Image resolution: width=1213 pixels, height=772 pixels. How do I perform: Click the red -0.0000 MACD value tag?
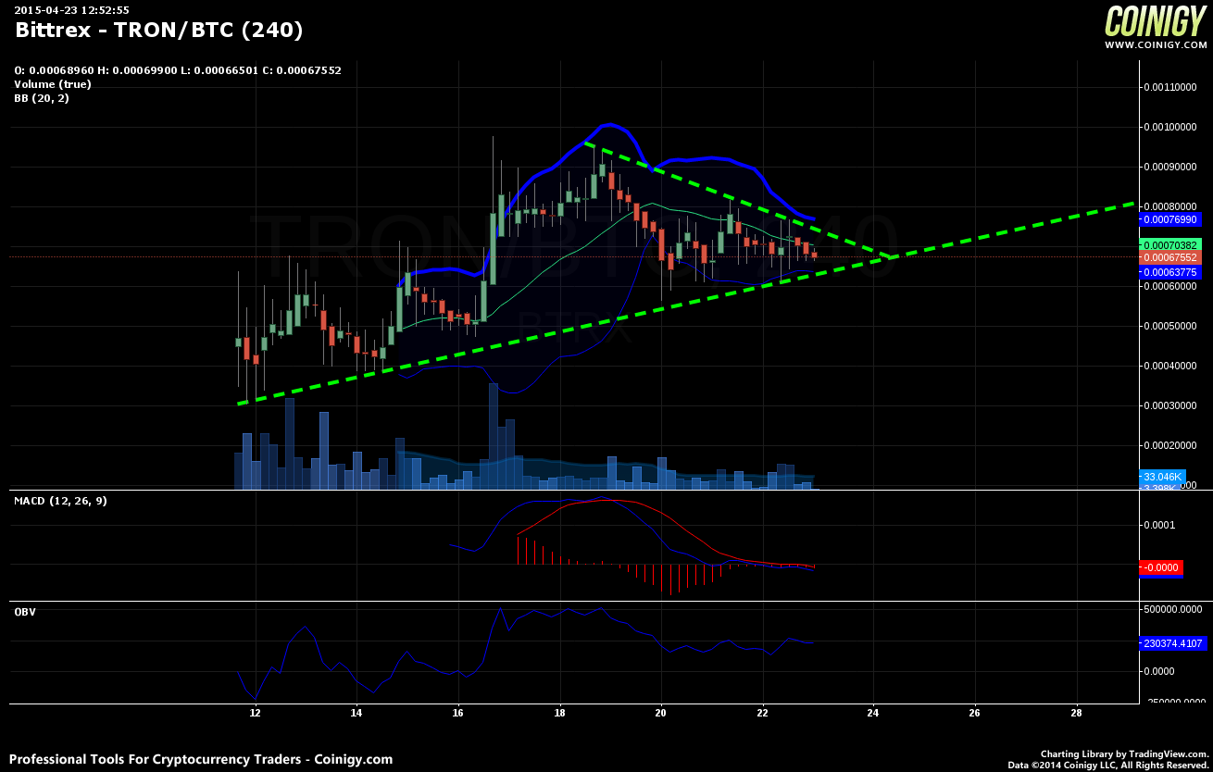(x=1161, y=567)
